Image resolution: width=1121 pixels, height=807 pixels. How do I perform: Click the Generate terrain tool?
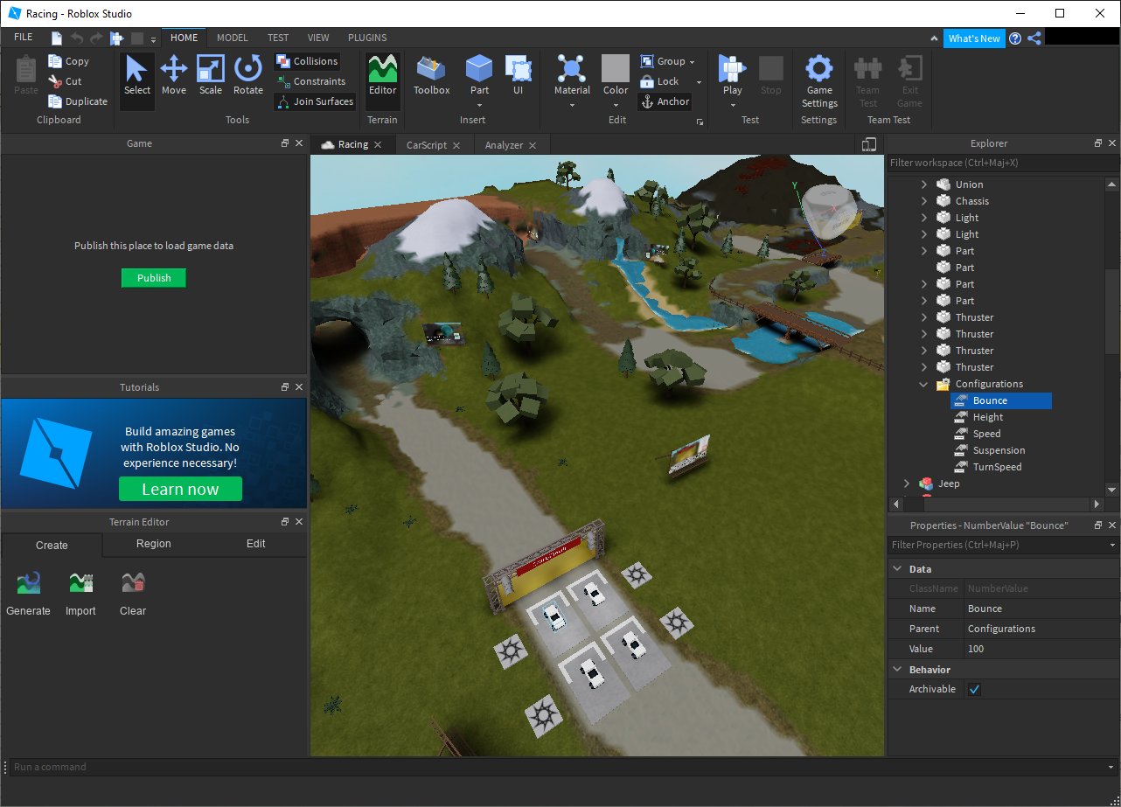coord(28,594)
